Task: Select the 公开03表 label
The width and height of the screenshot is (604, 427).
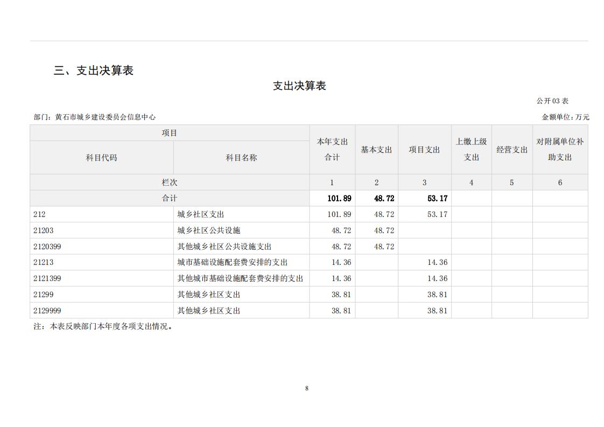Action: 552,101
